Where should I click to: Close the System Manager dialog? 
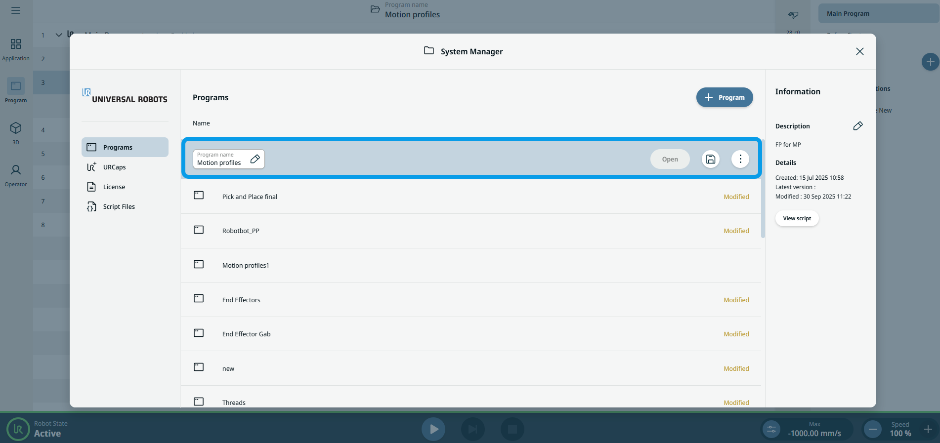(859, 52)
